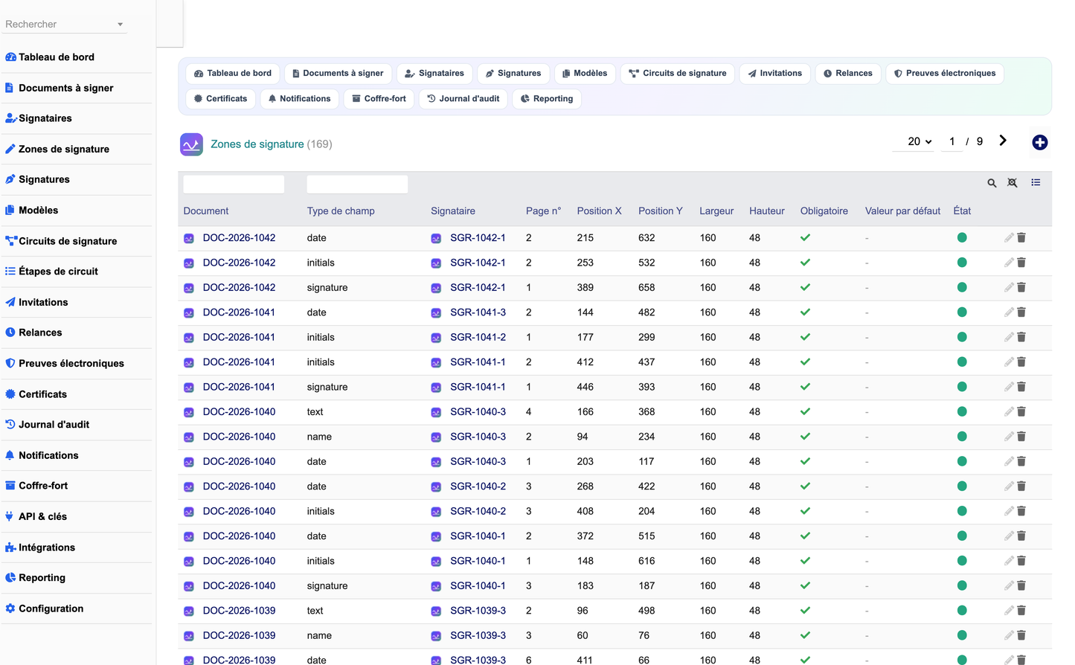Open API & clés in sidebar
Screen dimensions: 1075x665
[42, 516]
